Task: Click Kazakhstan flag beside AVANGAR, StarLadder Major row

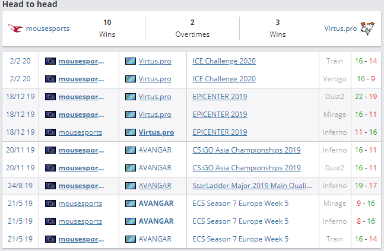Action: click(x=131, y=186)
